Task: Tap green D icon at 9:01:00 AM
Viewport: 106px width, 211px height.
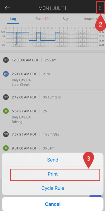Action: [6, 148]
